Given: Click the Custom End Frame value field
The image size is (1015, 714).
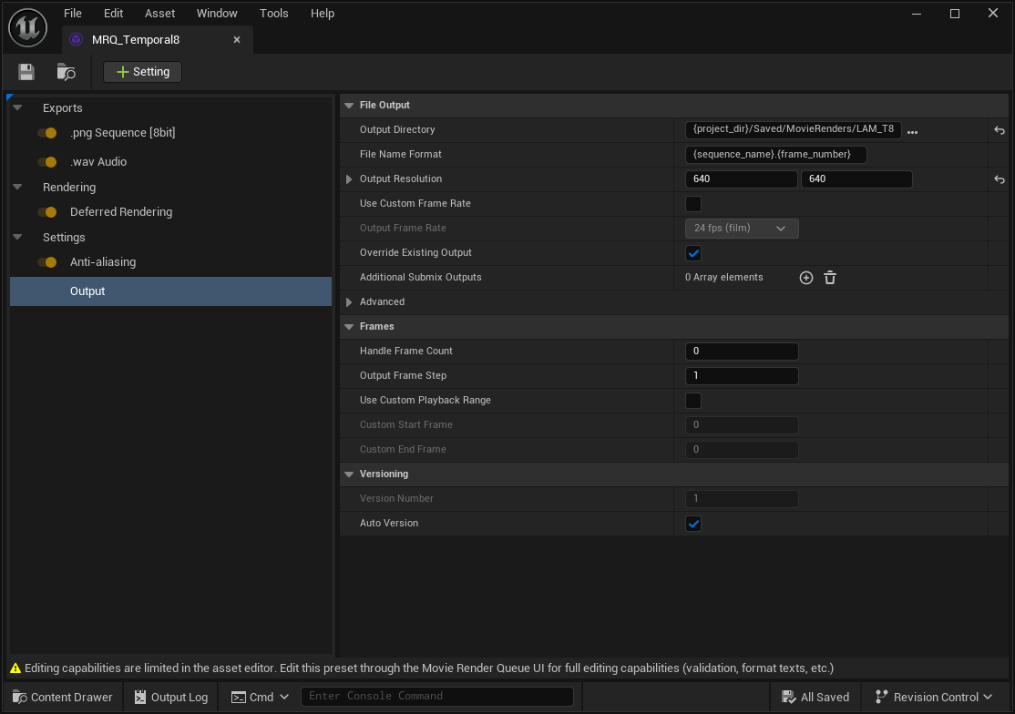Looking at the screenshot, I should [x=741, y=450].
